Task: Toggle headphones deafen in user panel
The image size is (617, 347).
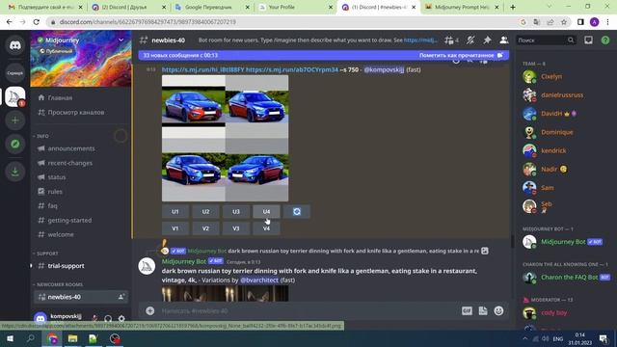Action: click(108, 318)
